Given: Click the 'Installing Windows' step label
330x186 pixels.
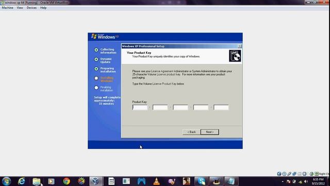Looking at the screenshot, I should tap(107, 79).
